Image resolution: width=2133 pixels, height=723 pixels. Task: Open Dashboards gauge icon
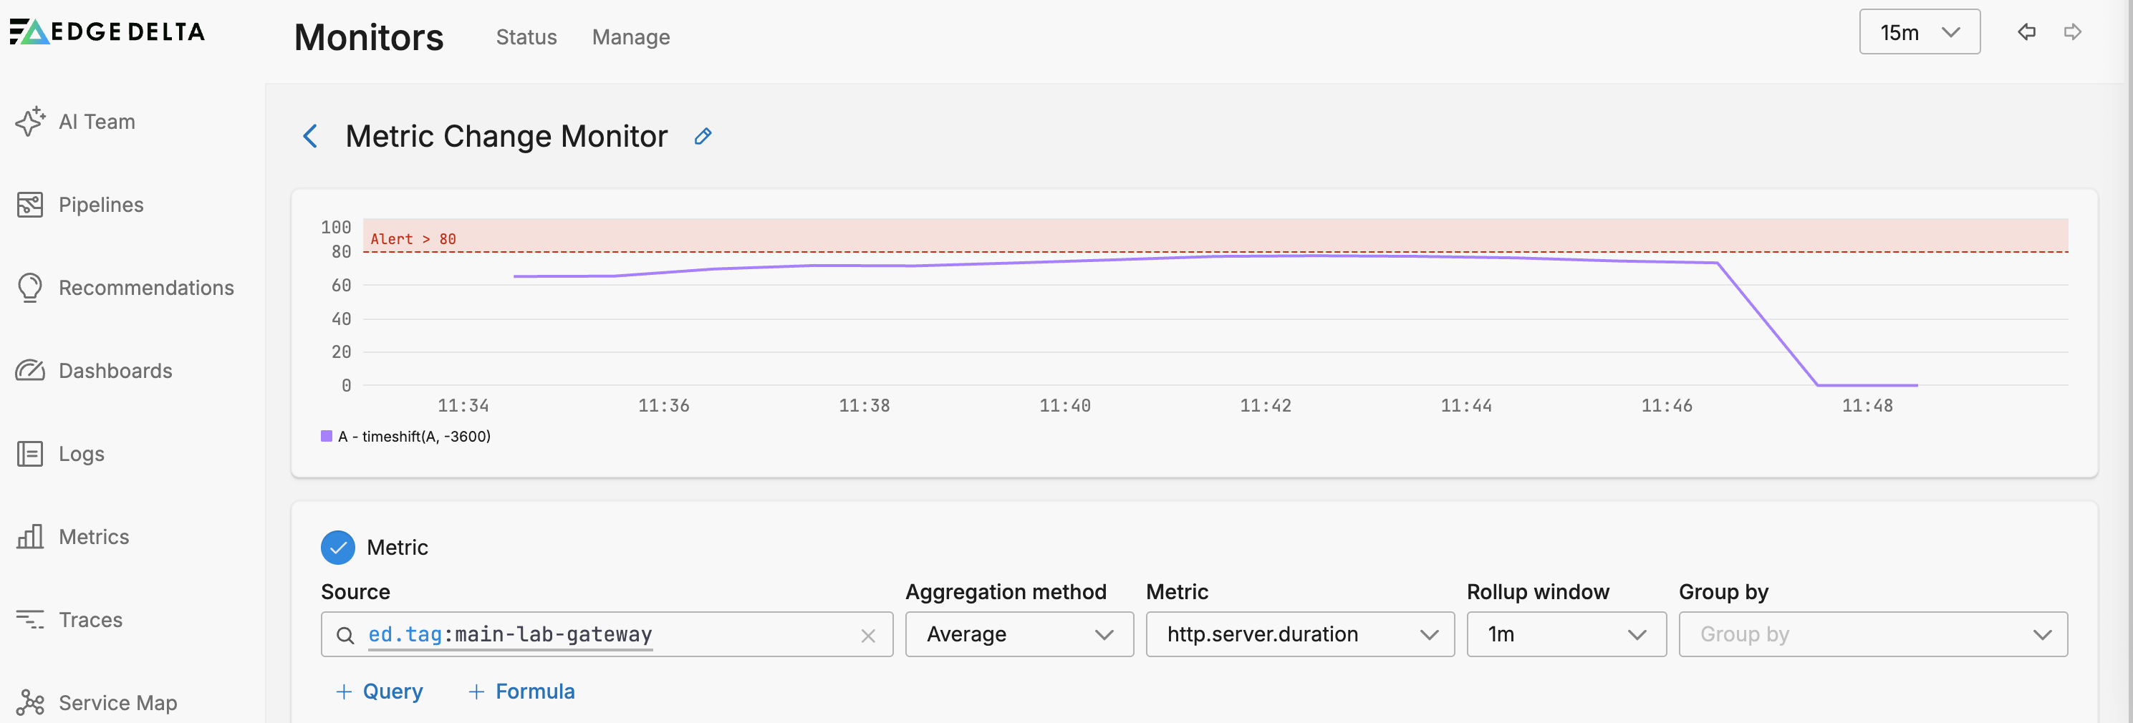(30, 370)
